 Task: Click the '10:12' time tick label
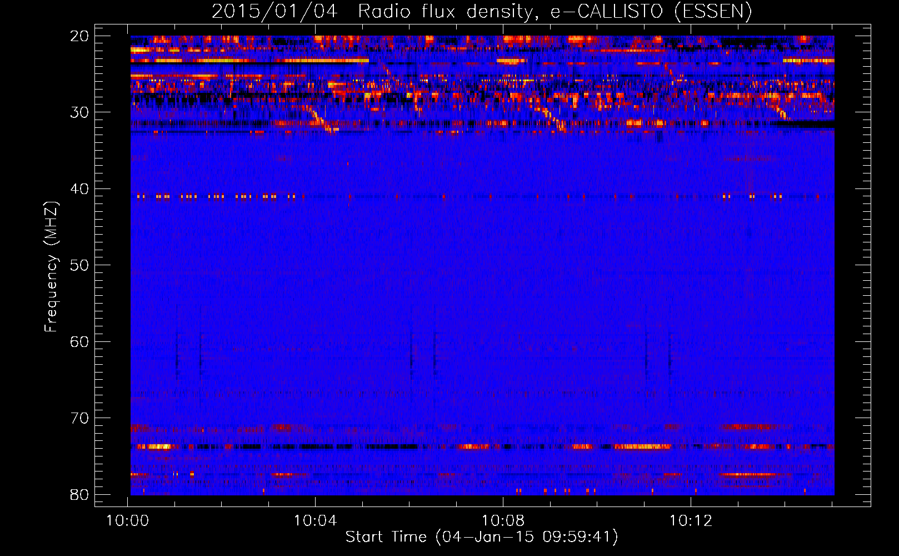(x=691, y=521)
